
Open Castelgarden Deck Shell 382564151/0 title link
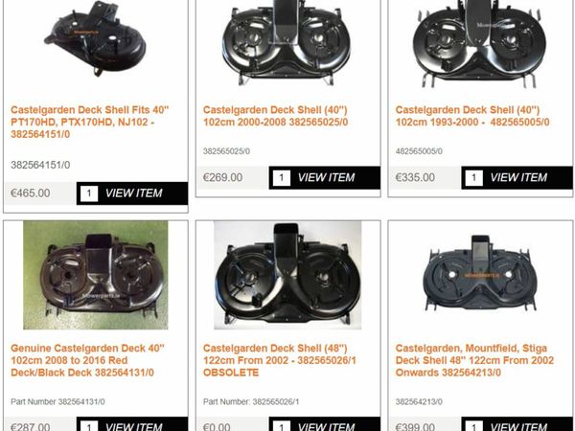[x=90, y=122]
